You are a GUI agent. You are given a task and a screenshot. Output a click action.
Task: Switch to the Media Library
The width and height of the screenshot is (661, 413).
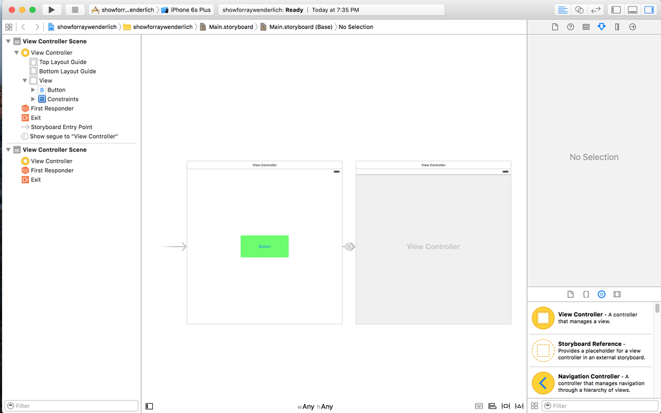pyautogui.click(x=616, y=294)
